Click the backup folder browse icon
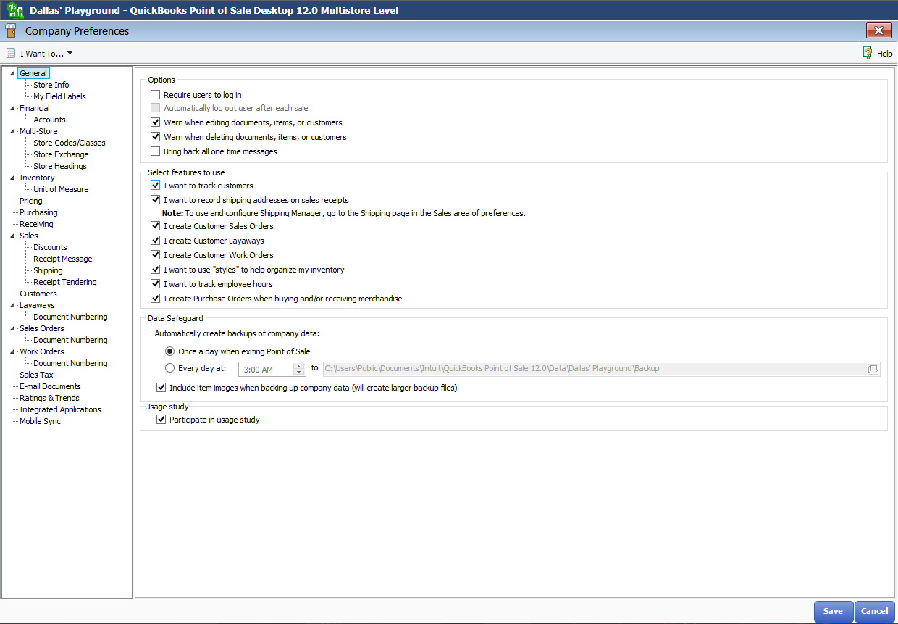Screen dimensions: 898x624 (x=873, y=369)
